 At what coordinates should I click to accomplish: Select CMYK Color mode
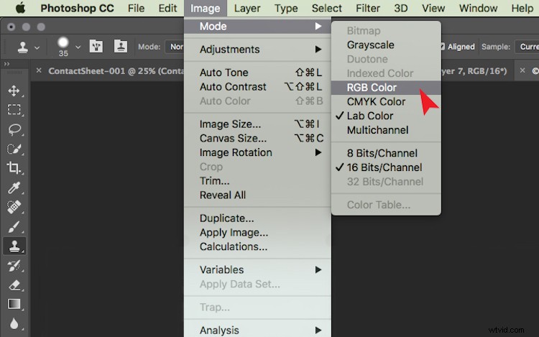(x=386, y=102)
